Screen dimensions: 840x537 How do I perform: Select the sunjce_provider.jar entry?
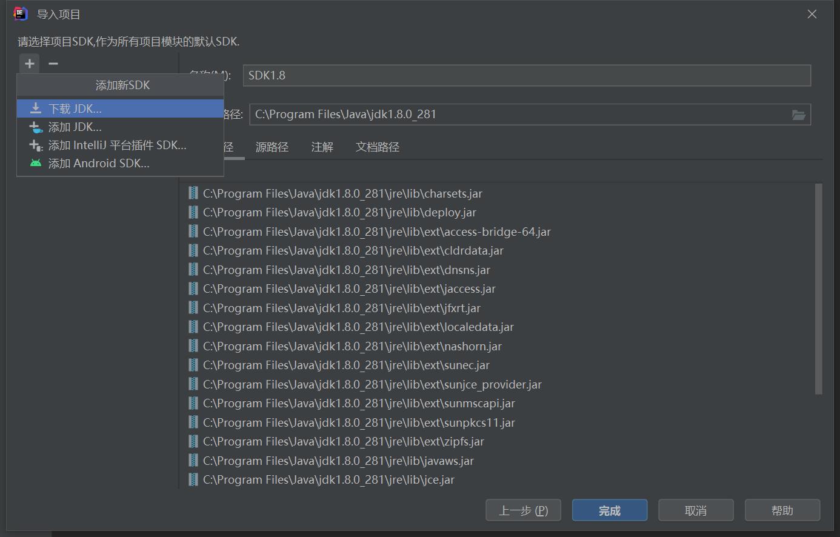[x=372, y=384]
